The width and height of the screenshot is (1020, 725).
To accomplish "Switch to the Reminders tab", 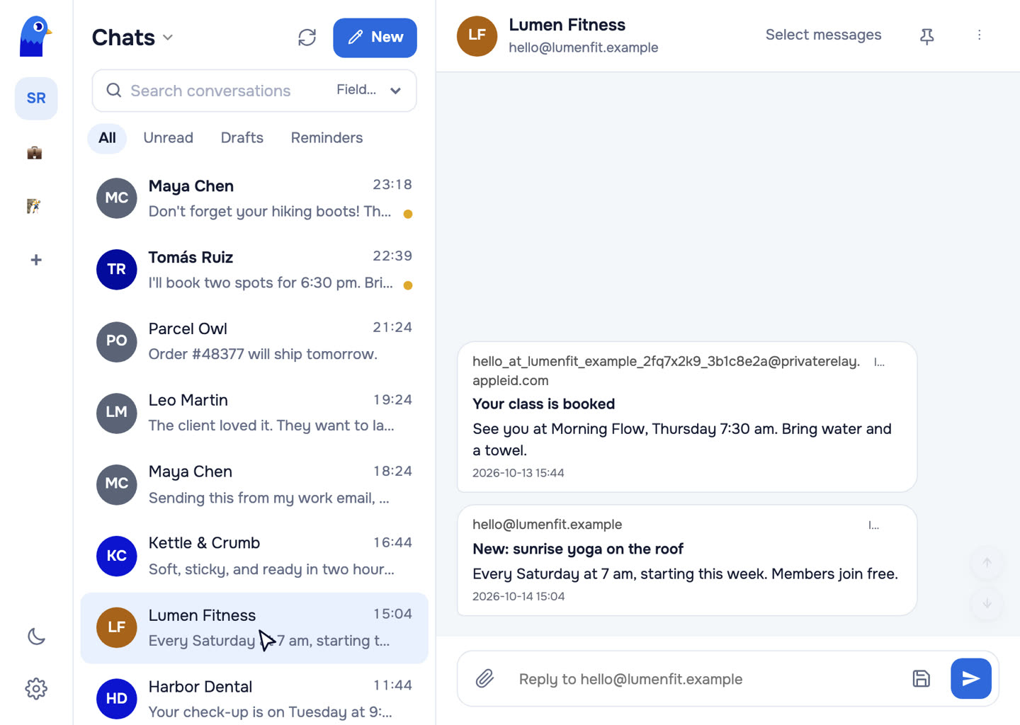I will [x=327, y=138].
